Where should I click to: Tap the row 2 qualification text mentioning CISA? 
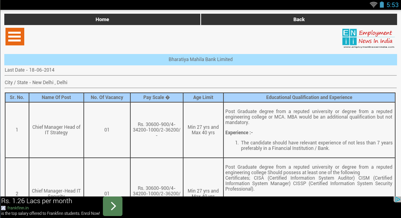click(x=309, y=178)
